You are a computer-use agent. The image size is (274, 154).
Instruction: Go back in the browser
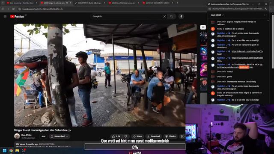tap(3, 9)
